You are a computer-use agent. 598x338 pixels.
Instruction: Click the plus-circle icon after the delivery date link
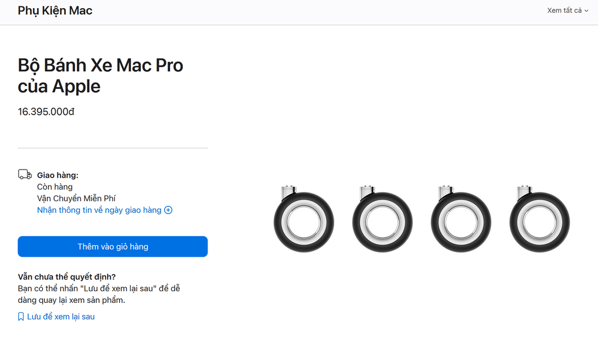[169, 210]
